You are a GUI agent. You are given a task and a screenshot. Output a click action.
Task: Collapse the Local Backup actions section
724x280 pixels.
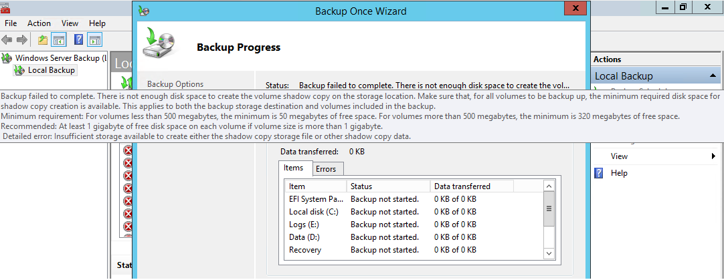pyautogui.click(x=713, y=76)
